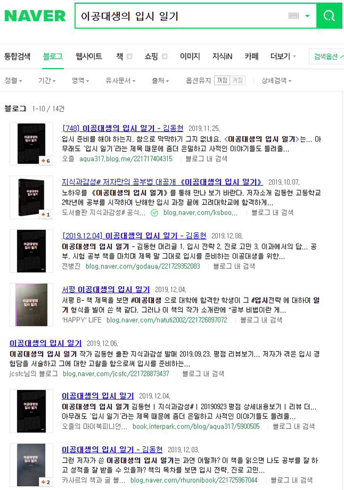The height and width of the screenshot is (490, 344).
Task: Click the NAVER logo
Action: pos(35,16)
